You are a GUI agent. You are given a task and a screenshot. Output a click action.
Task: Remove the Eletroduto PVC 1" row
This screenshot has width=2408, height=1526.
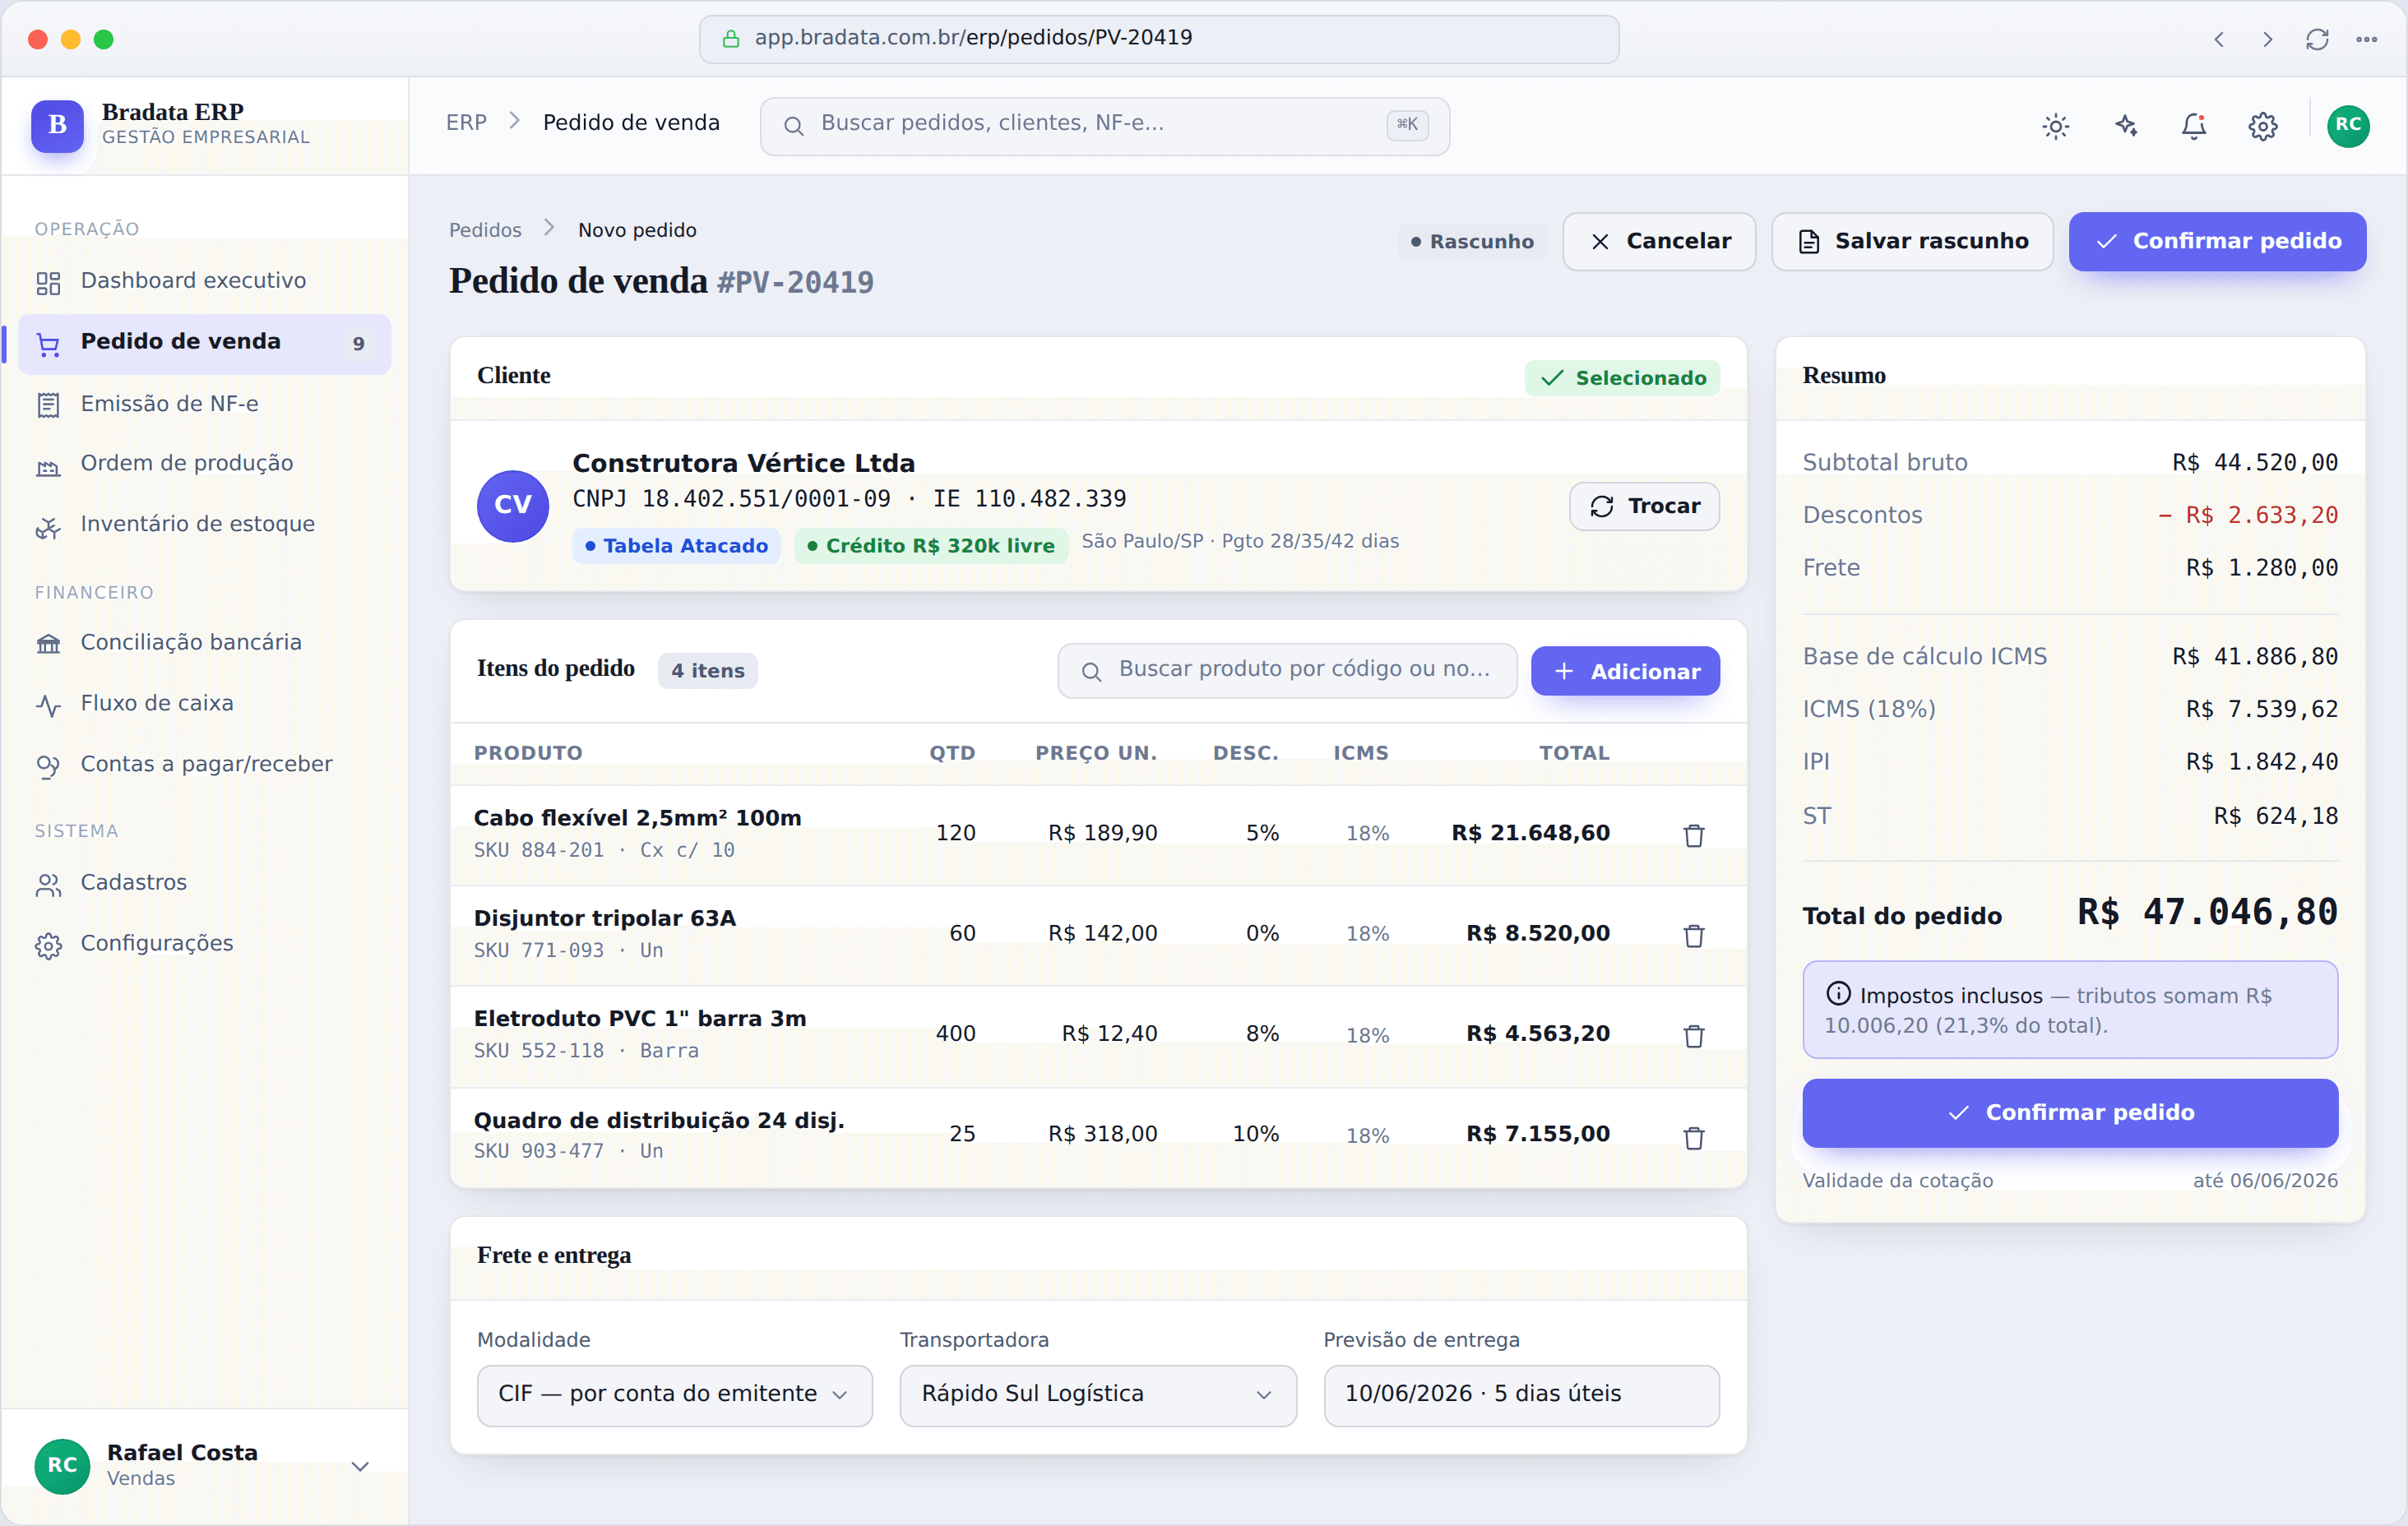1693,1035
